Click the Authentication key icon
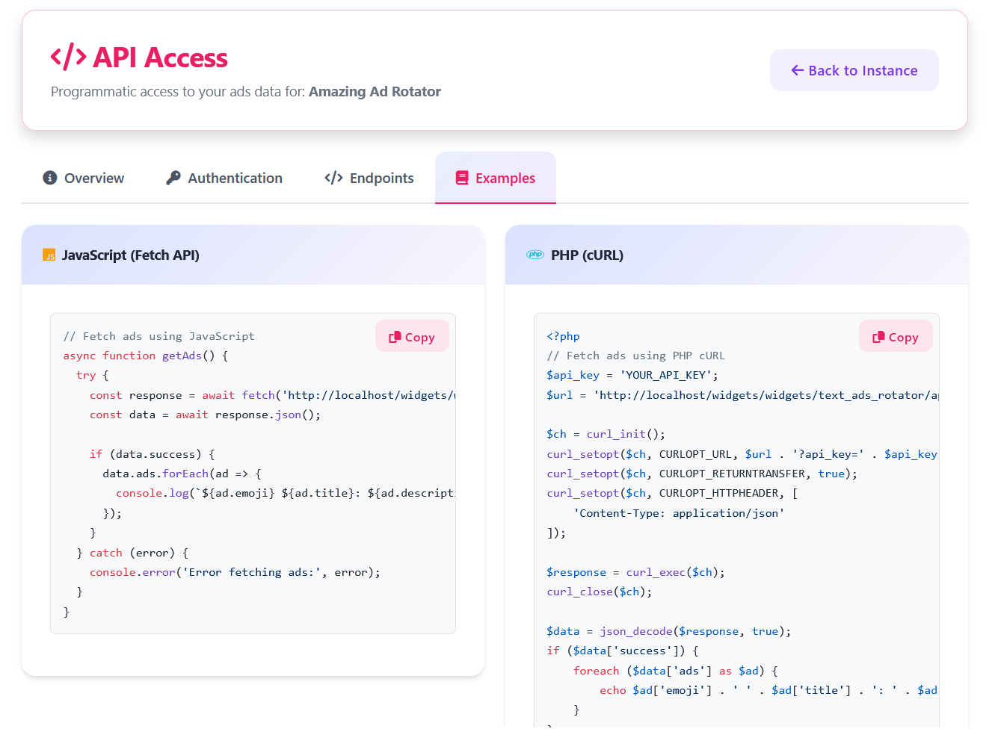Viewport: 998px width, 729px height. (173, 178)
